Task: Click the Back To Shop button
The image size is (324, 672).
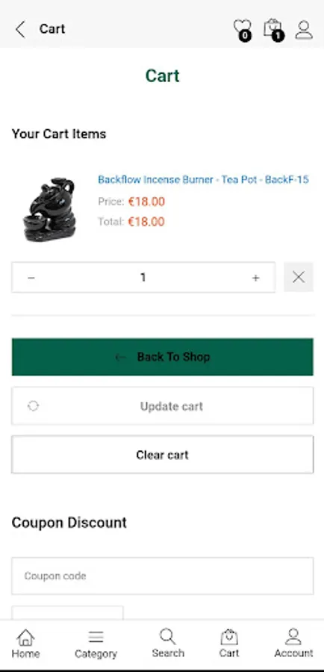Action: (163, 357)
